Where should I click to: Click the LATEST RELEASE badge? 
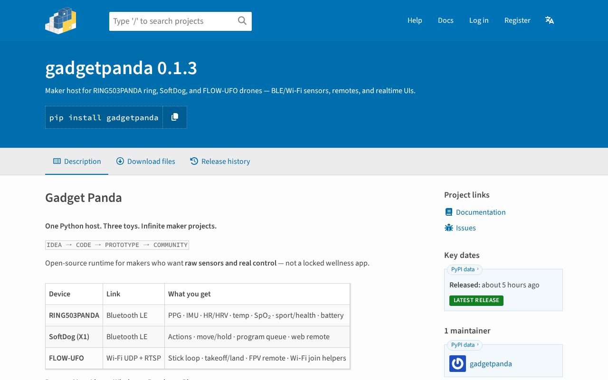[476, 300]
